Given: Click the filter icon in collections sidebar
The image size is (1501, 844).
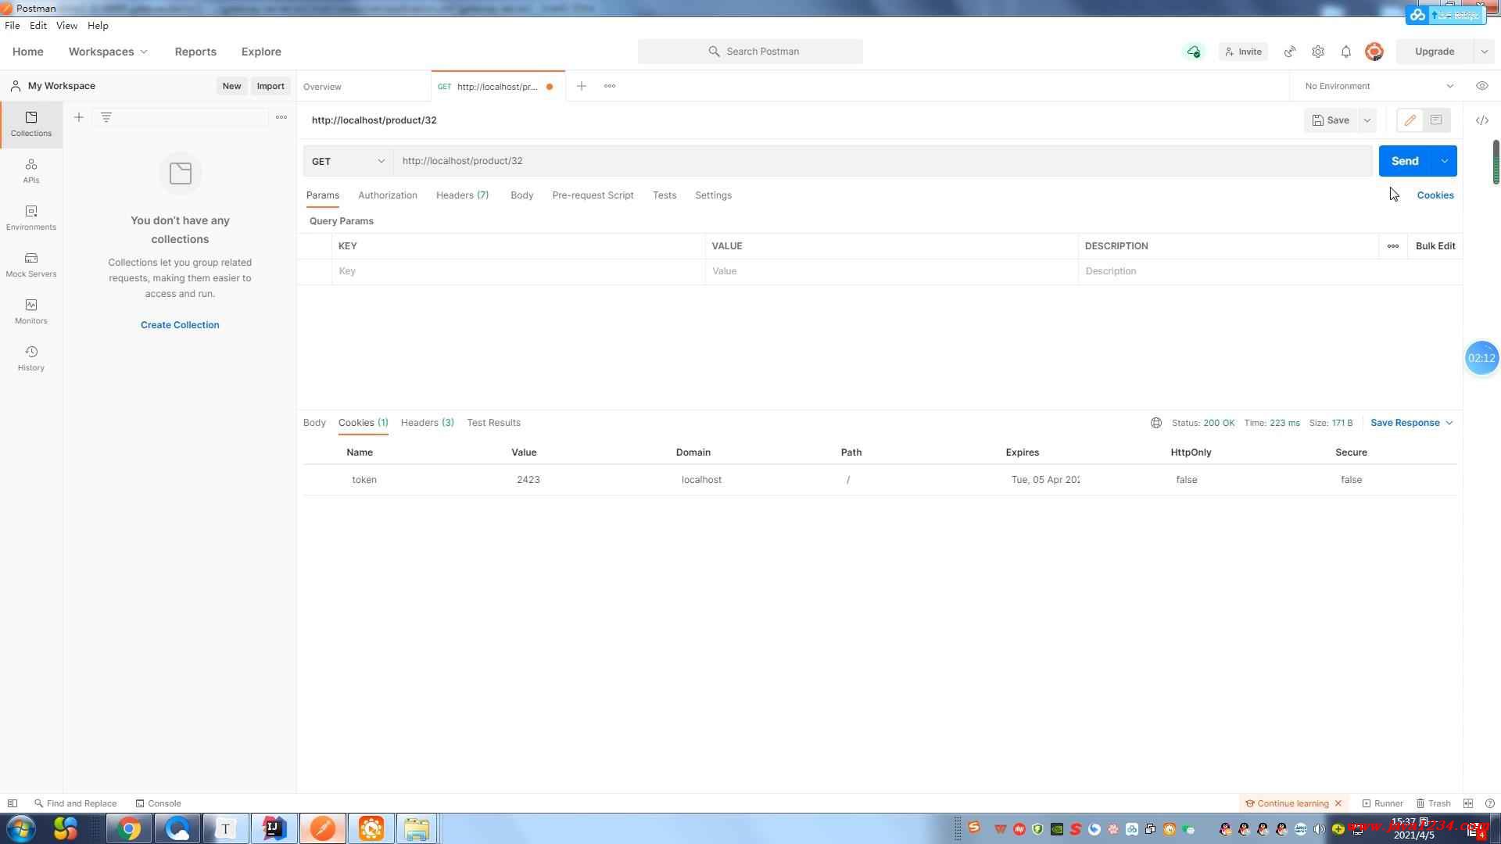Looking at the screenshot, I should click(x=106, y=117).
